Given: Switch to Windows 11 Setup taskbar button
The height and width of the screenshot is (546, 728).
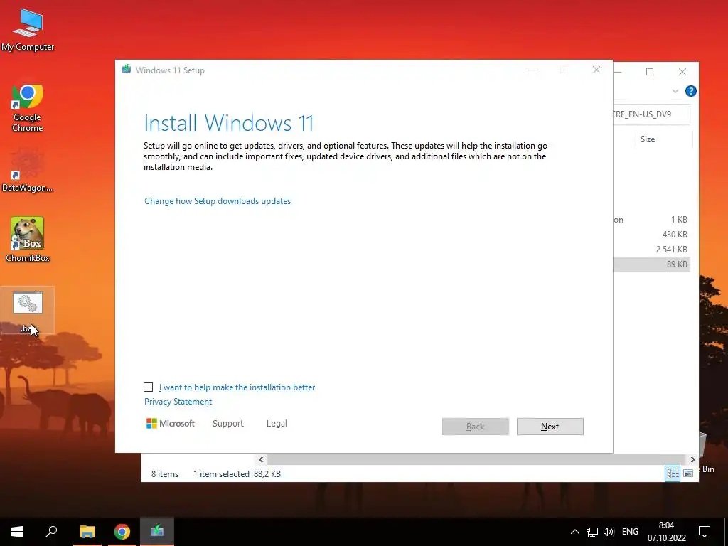Looking at the screenshot, I should click(x=157, y=531).
